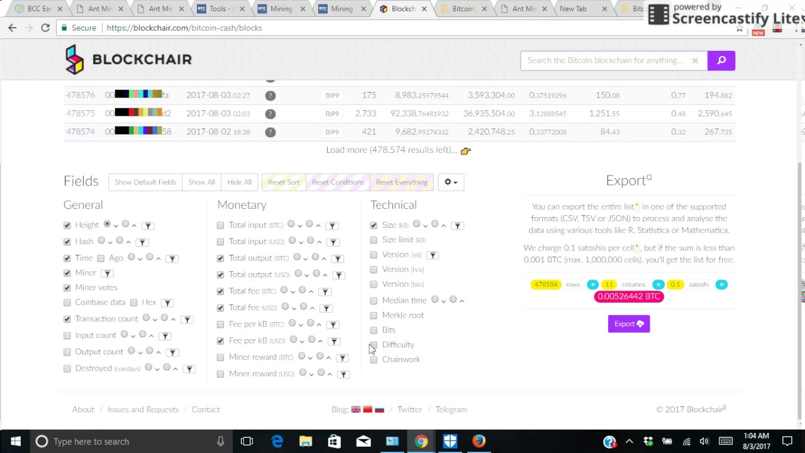Click the browser address bar URL
This screenshot has height=453, width=805.
coord(184,28)
